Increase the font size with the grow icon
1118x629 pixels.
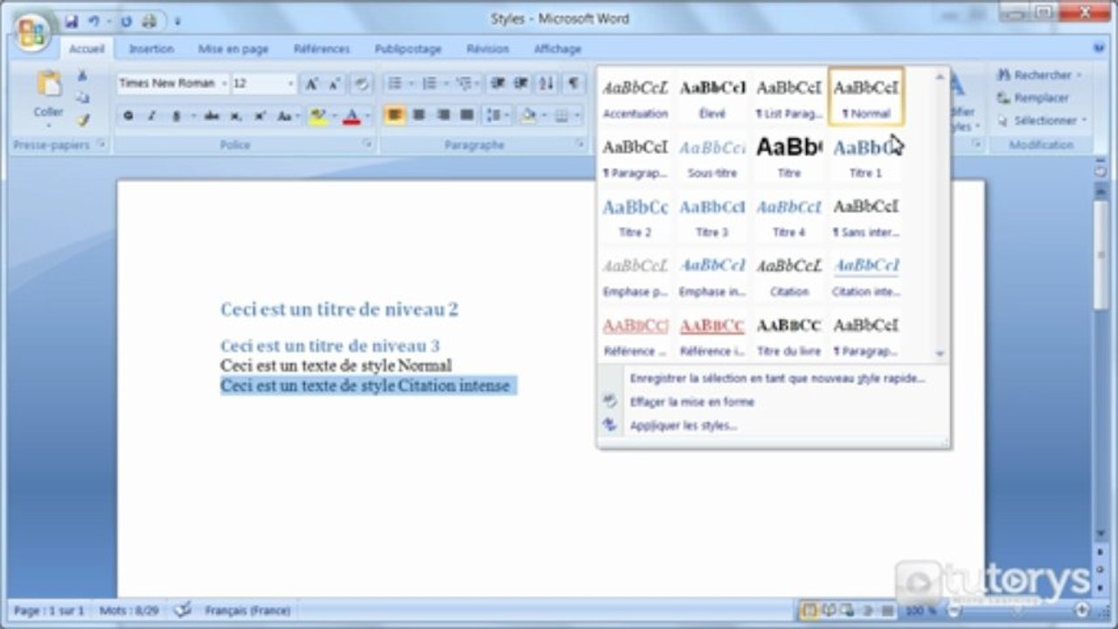click(311, 84)
